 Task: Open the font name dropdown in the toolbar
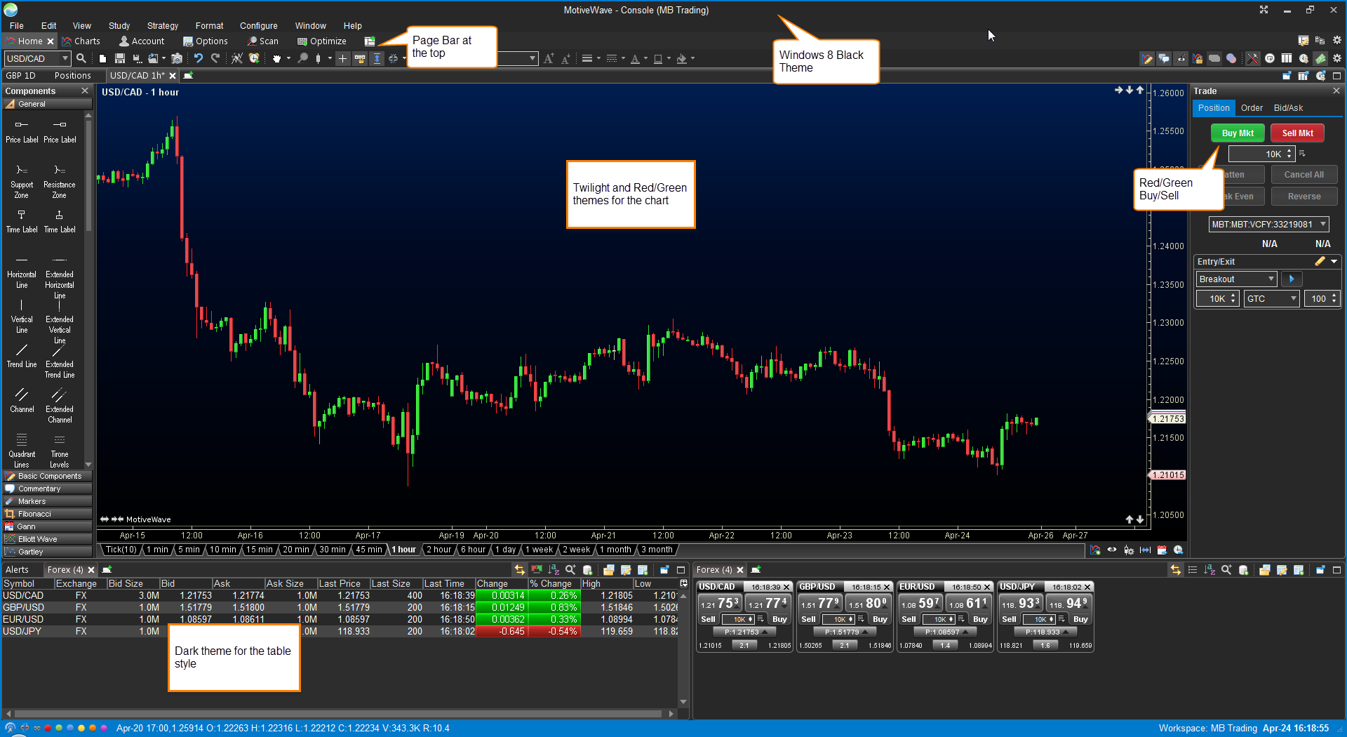[x=532, y=58]
